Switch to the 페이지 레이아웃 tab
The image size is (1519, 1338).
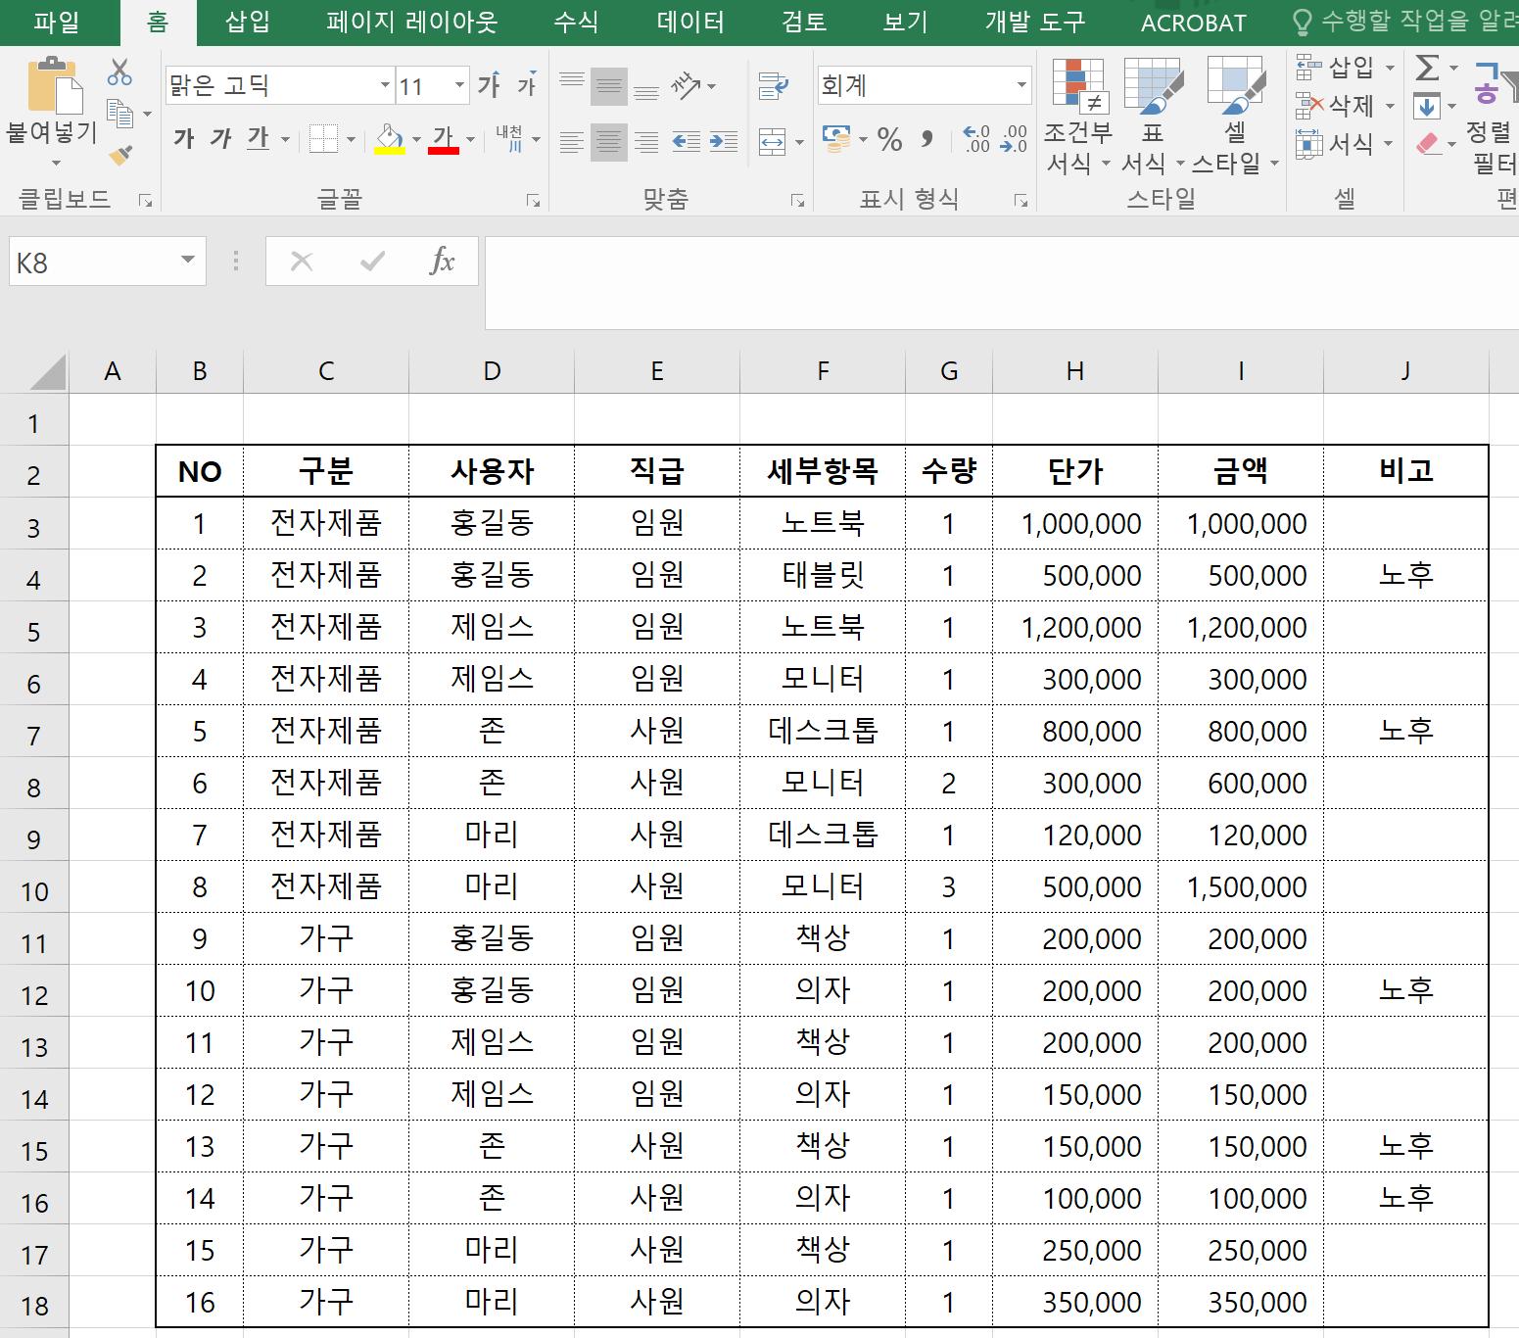tap(412, 22)
